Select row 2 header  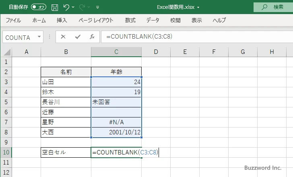[6, 72]
